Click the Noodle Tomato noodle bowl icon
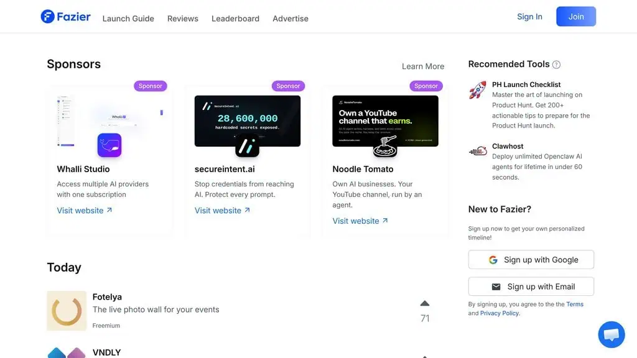The height and width of the screenshot is (358, 637). tap(384, 145)
